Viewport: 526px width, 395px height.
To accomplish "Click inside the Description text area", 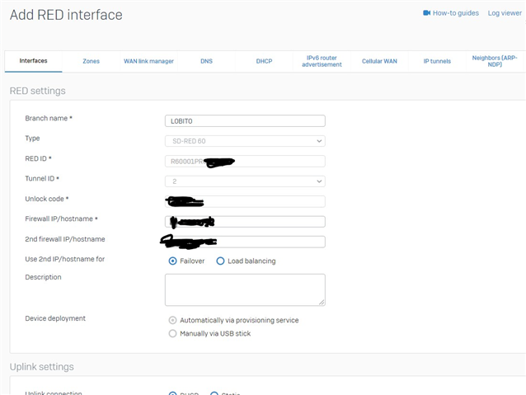I will click(x=245, y=289).
